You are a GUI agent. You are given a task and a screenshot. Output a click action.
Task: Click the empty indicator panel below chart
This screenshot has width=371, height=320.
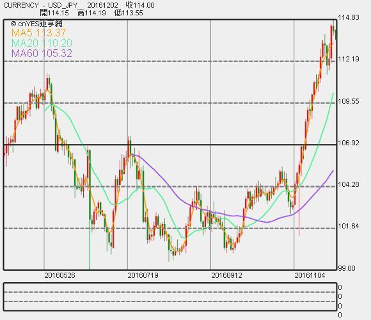tap(170, 296)
